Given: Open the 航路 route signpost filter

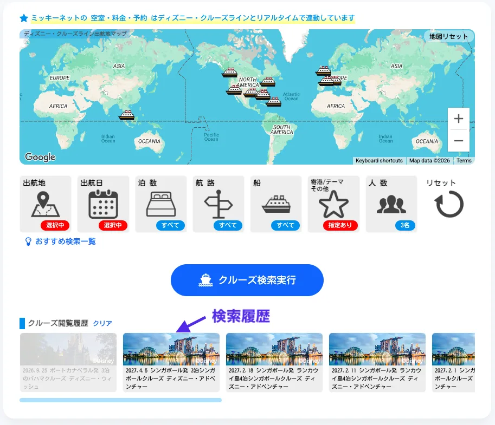Looking at the screenshot, I should (218, 204).
